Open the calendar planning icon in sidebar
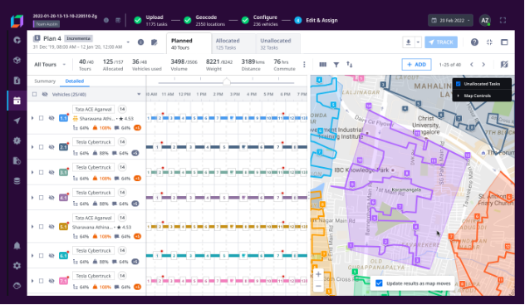This screenshot has width=525, height=305. pos(17,101)
